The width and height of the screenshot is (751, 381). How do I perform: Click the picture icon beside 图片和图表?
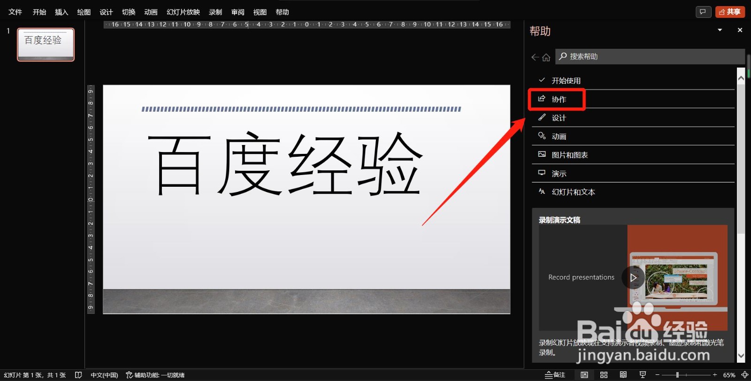tap(542, 154)
